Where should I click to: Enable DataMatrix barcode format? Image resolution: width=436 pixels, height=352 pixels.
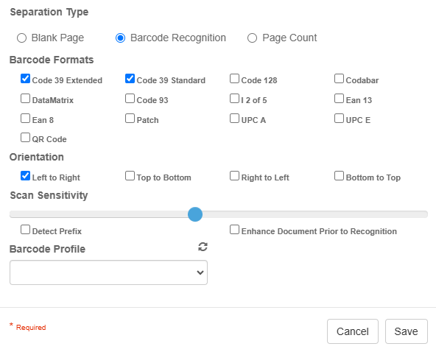pyautogui.click(x=25, y=99)
